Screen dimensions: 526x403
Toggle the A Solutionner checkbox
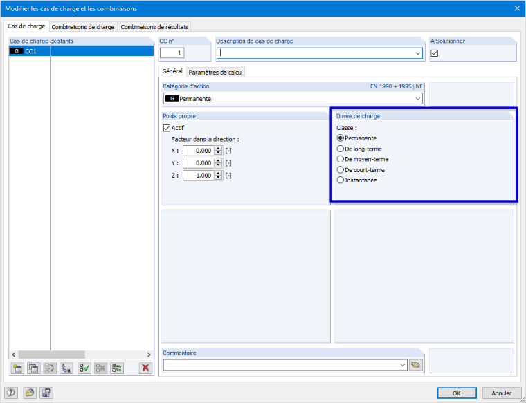[435, 53]
